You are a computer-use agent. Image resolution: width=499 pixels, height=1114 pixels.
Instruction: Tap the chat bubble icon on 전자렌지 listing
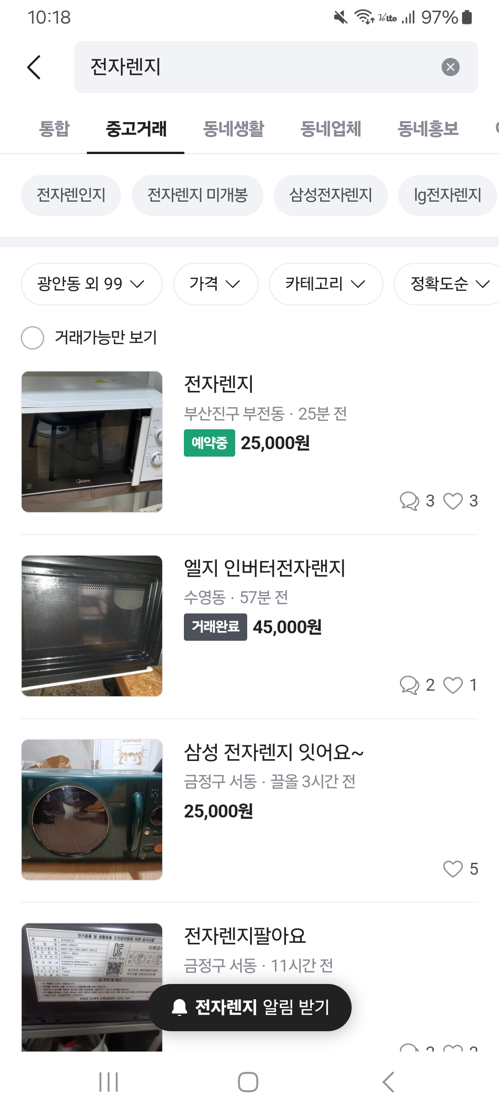click(x=409, y=501)
